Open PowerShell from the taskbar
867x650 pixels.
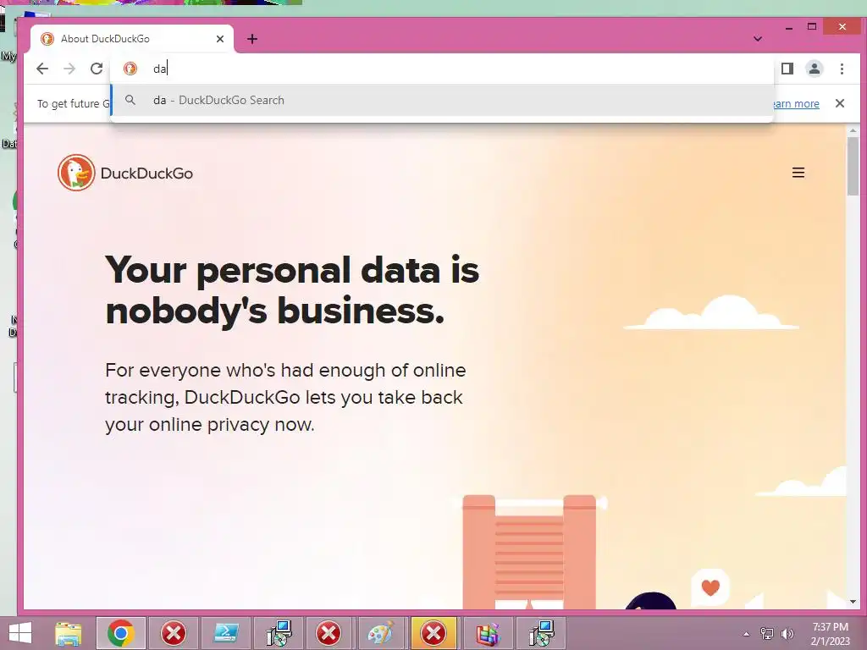point(226,633)
